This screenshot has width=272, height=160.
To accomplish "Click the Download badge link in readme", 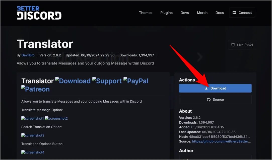I will 73,81.
